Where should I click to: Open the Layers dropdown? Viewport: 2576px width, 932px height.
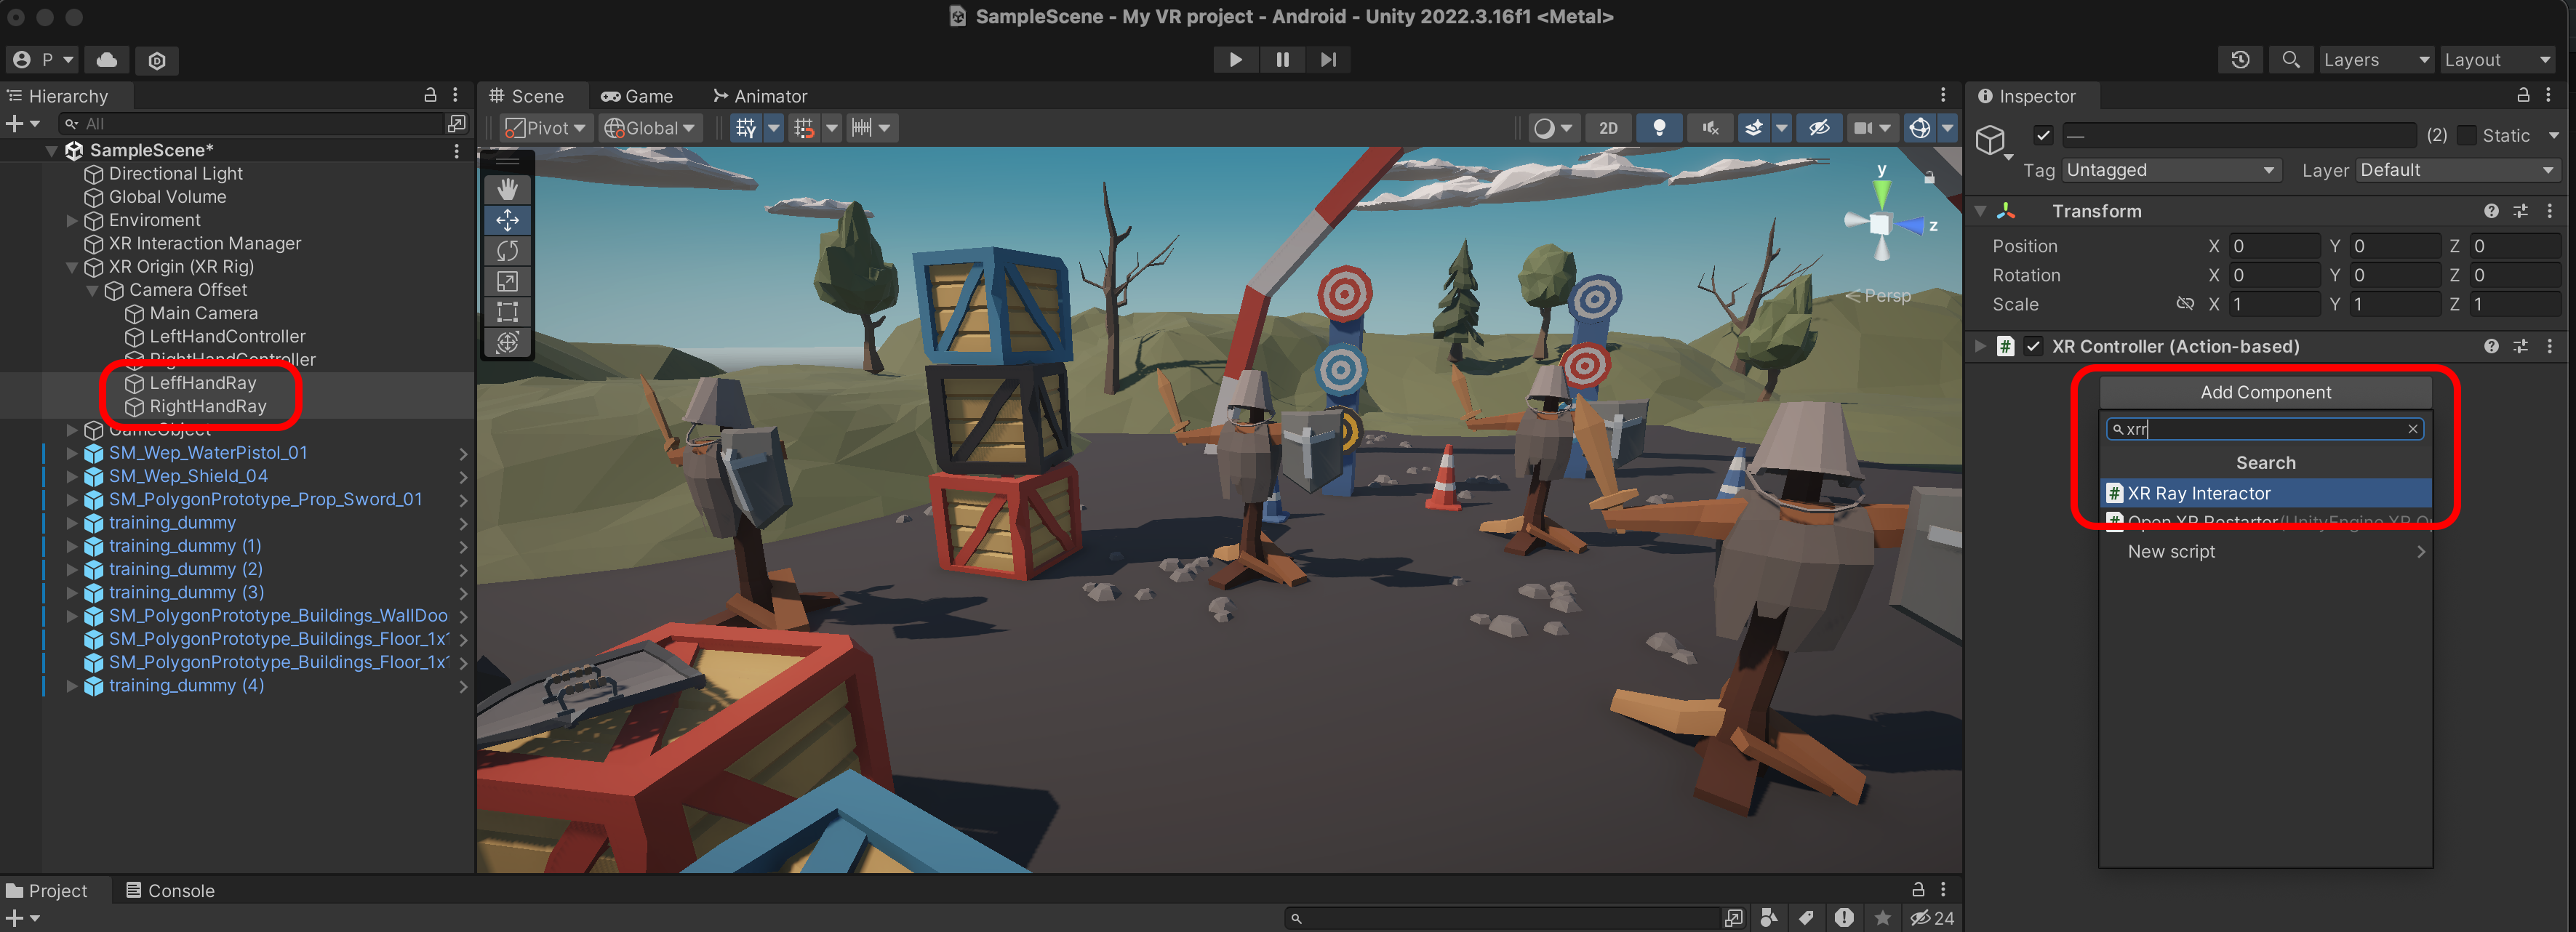click(x=2375, y=60)
